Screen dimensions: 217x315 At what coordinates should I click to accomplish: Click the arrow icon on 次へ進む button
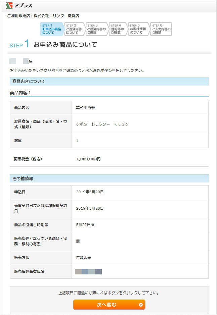point(141,305)
